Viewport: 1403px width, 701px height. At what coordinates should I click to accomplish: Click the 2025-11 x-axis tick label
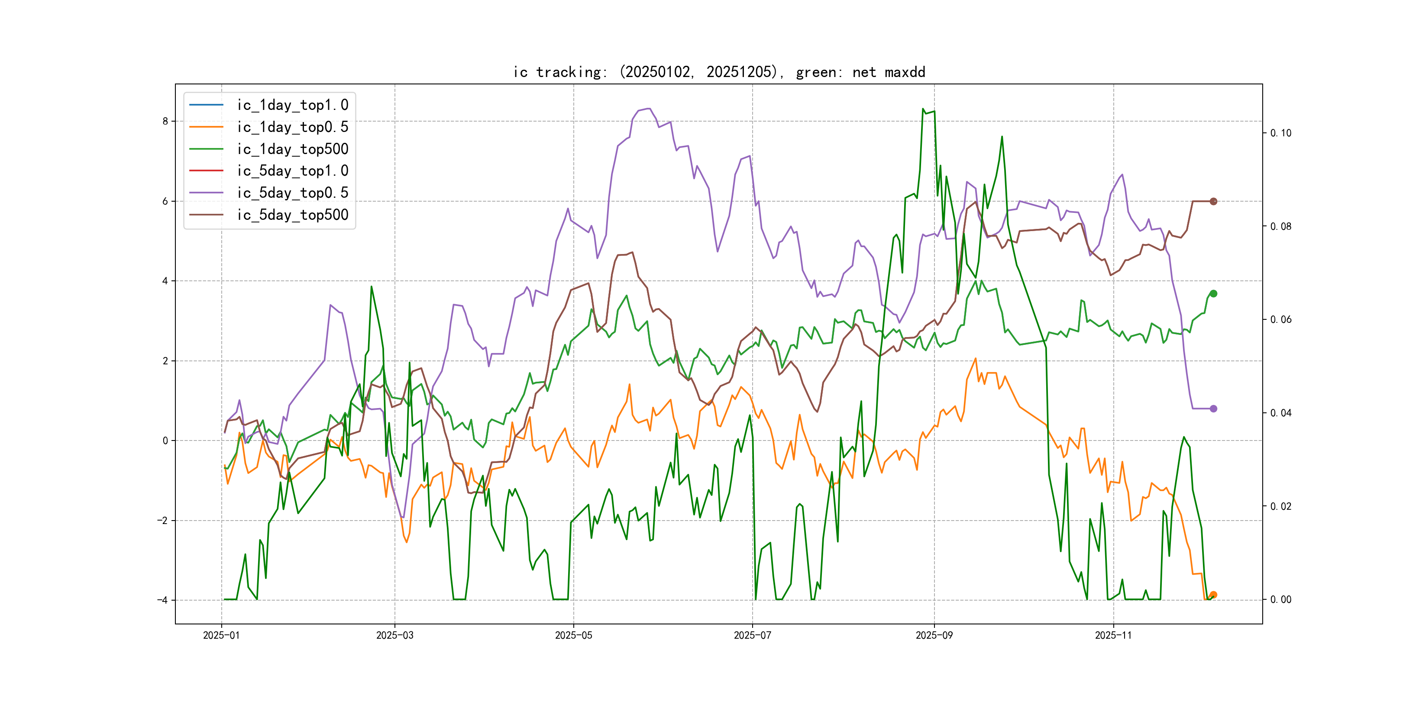pos(1113,635)
